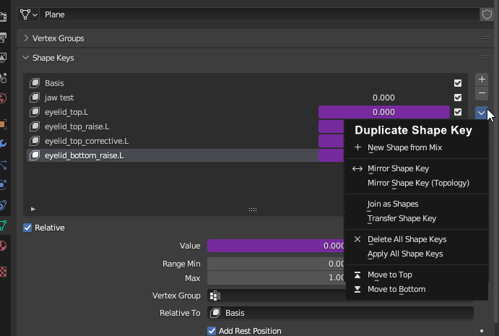Click the Plane mesh name field
Viewport: 499px width, 336px height.
(x=259, y=14)
